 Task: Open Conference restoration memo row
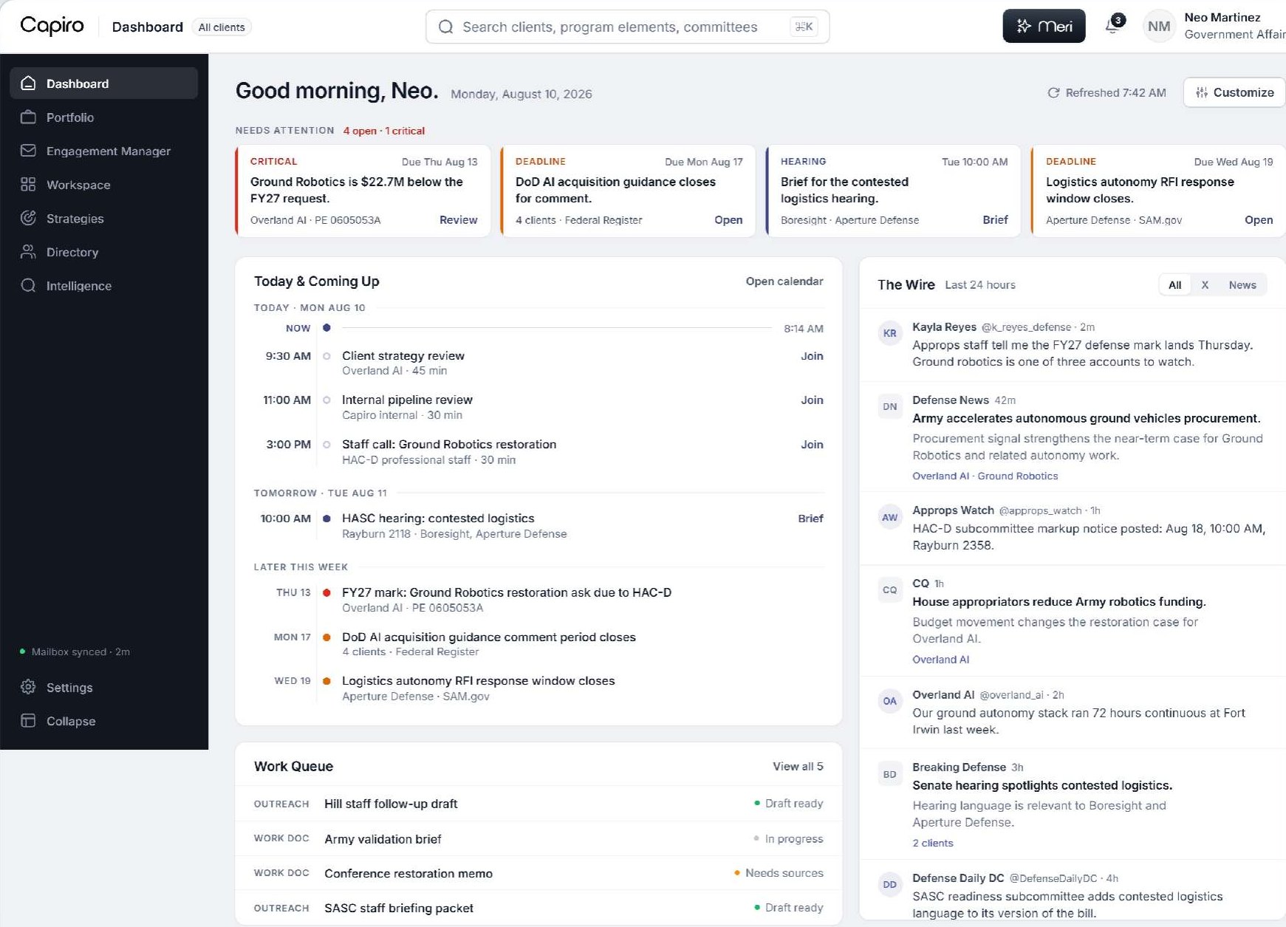[x=538, y=873]
